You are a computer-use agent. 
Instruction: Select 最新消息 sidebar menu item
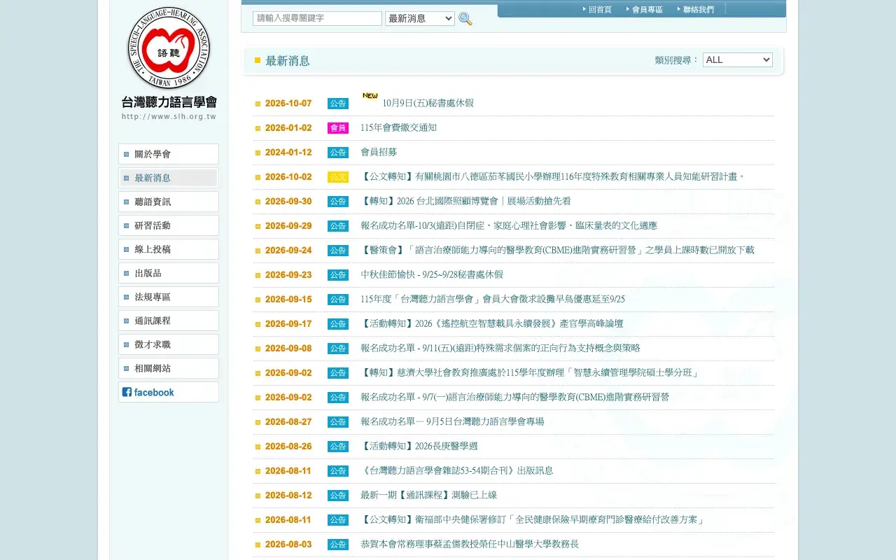[x=169, y=178]
